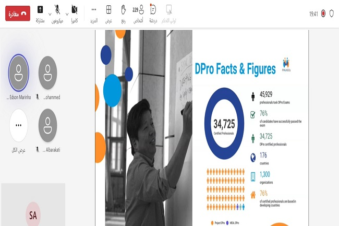Click the Take control (تولي التحكم) button
The height and width of the screenshot is (226, 339).
point(169,14)
